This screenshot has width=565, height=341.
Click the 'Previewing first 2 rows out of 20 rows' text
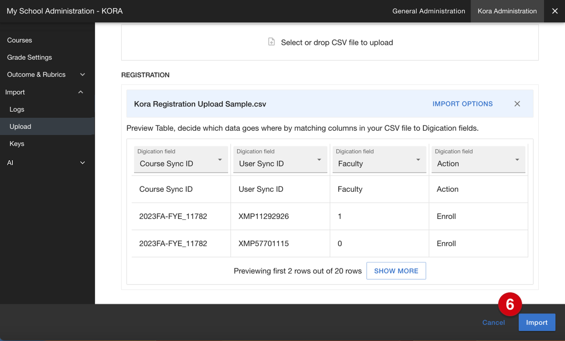[298, 271]
